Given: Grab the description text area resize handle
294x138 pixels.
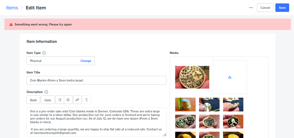Looking at the screenshot, I should click(x=165, y=135).
